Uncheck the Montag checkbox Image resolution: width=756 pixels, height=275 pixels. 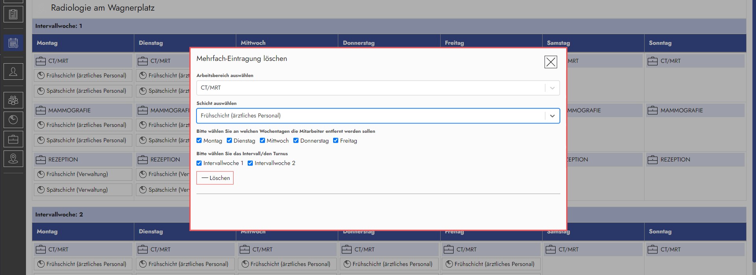click(x=199, y=141)
